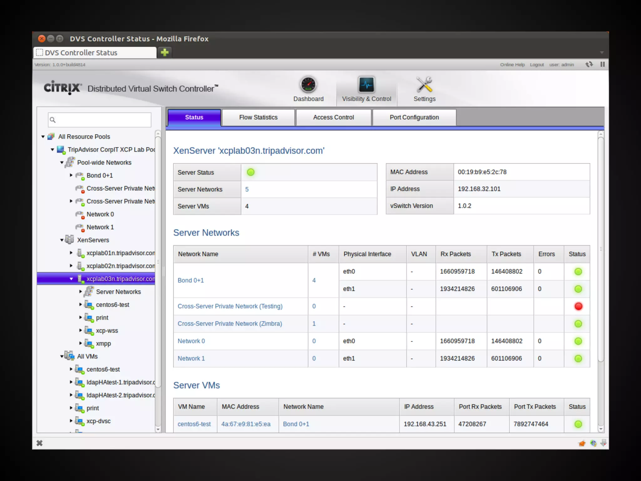Click the refresh arrows icon in top bar

click(x=589, y=64)
